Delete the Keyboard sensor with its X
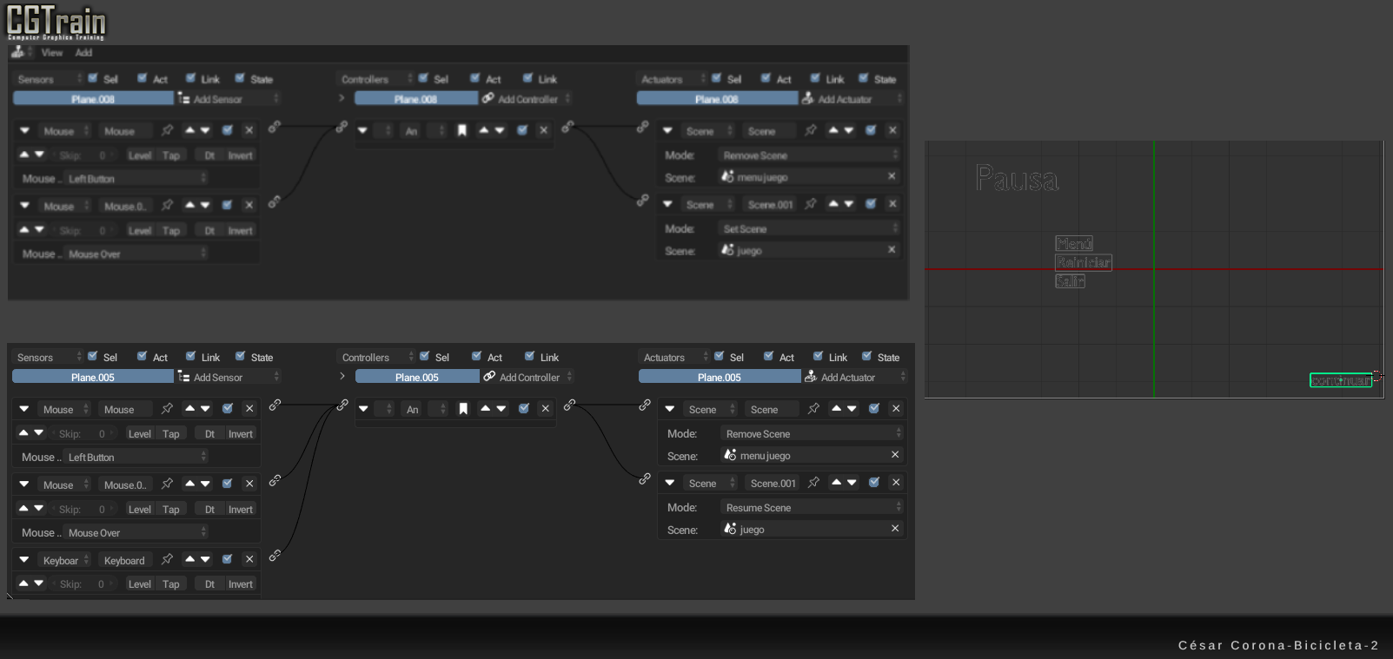Viewport: 1393px width, 659px height. tap(249, 560)
